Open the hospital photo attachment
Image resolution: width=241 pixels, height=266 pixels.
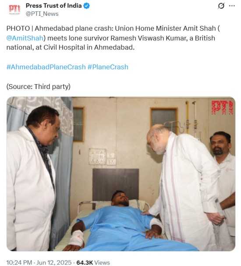point(121,174)
